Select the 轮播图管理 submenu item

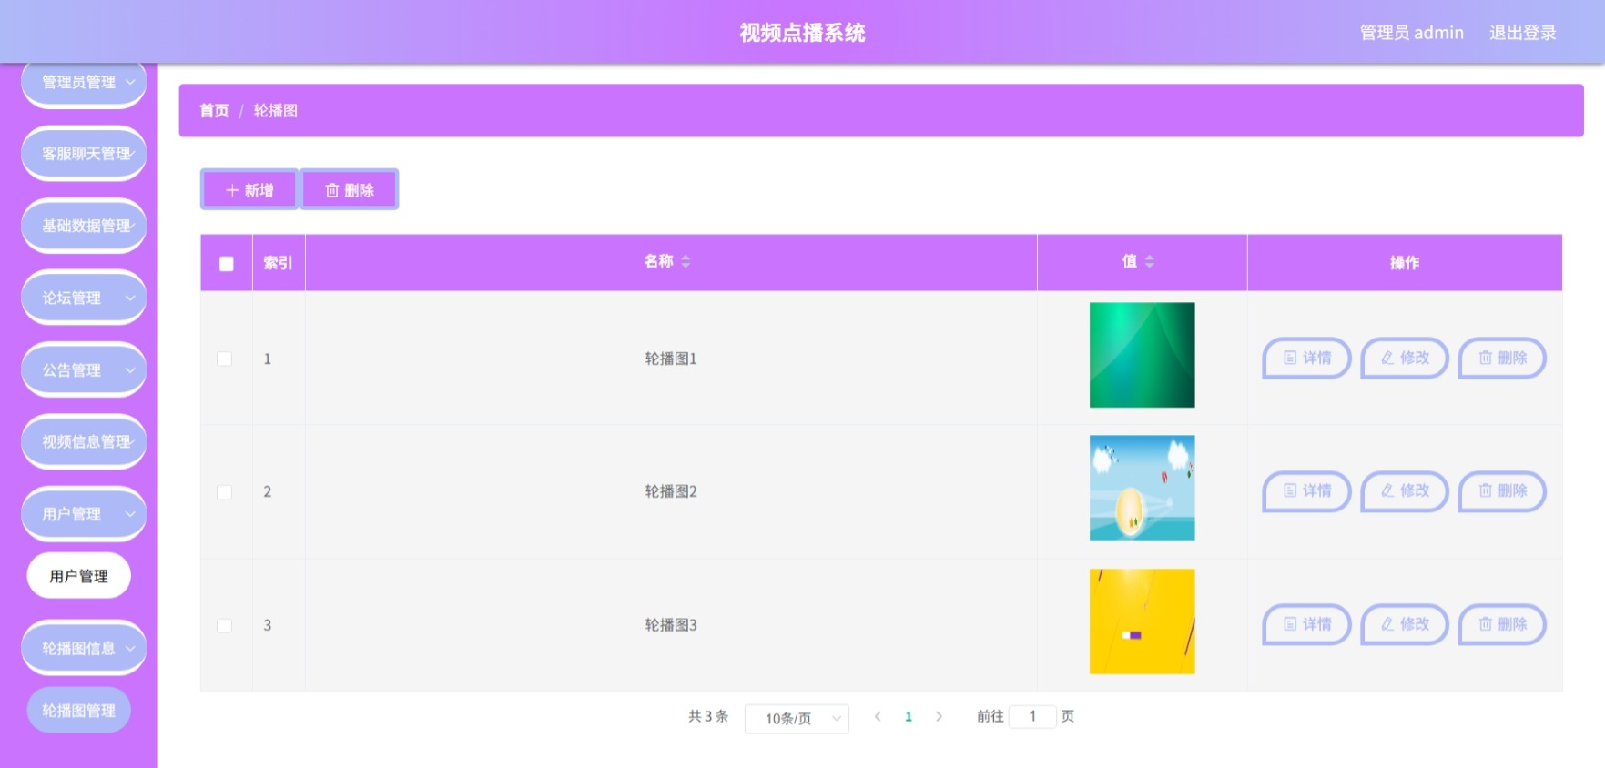pos(79,711)
